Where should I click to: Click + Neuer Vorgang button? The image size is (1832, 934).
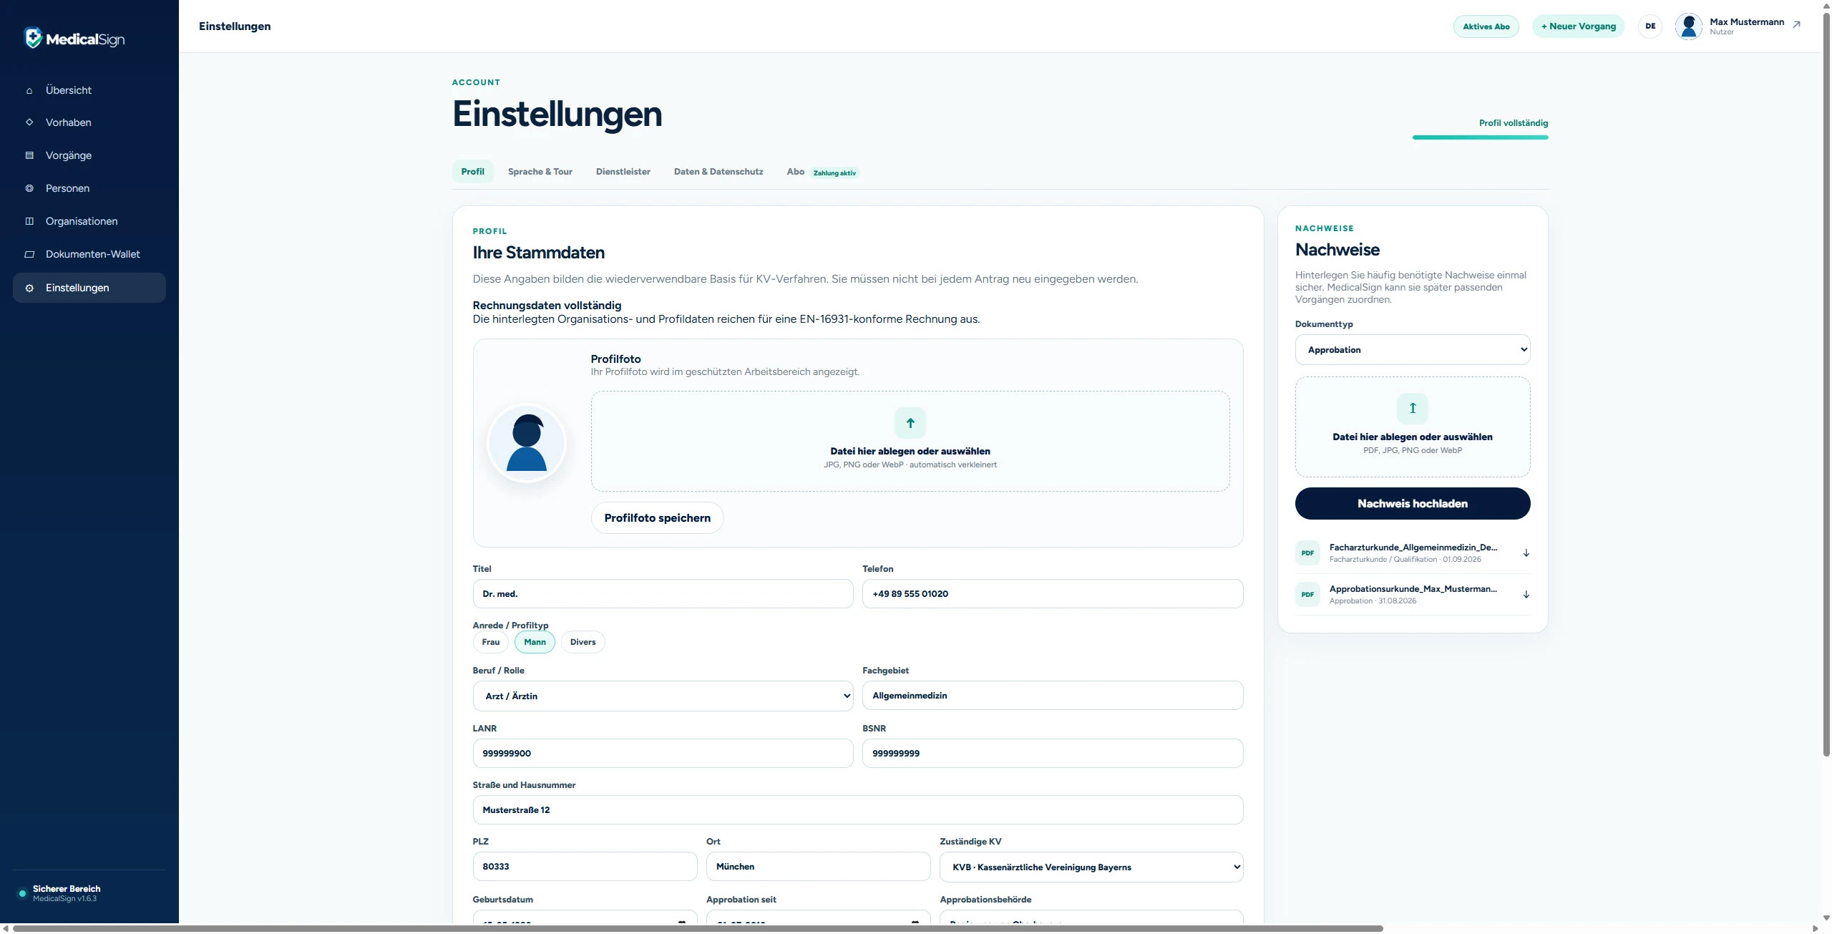[1579, 26]
